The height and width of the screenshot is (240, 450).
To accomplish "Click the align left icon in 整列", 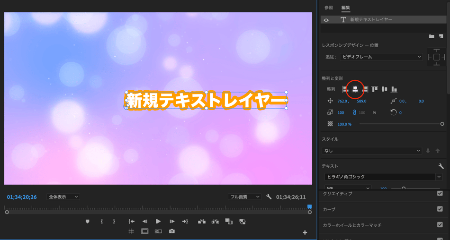I will pos(345,89).
